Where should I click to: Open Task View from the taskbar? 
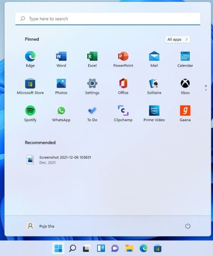click(x=87, y=249)
